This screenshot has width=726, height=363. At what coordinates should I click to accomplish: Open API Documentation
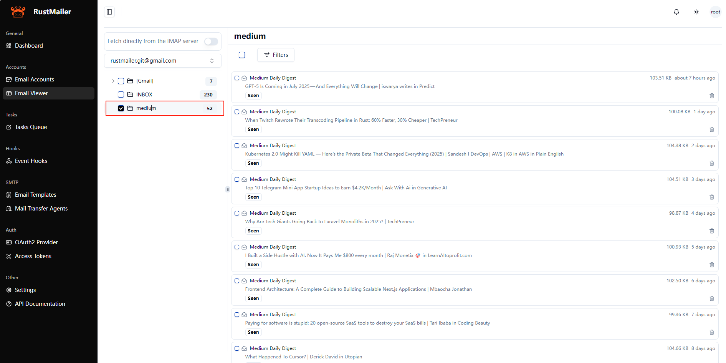[49, 304]
